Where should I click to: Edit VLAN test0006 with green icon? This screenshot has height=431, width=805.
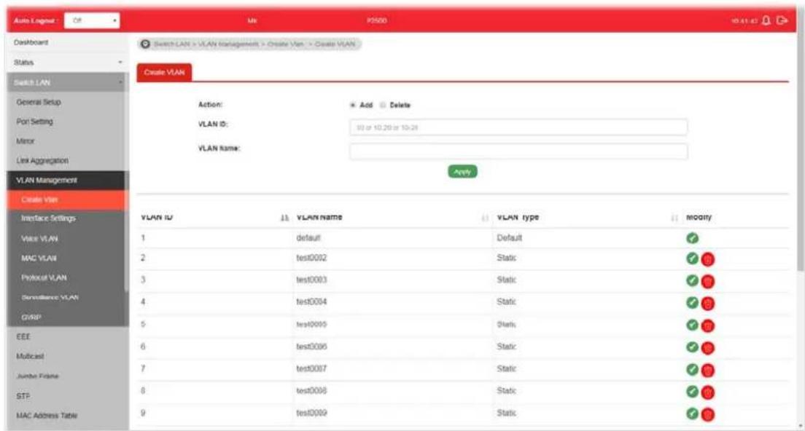point(692,347)
